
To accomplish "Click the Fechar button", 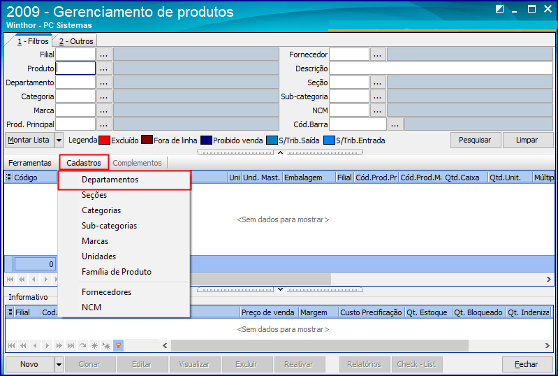I will (527, 365).
